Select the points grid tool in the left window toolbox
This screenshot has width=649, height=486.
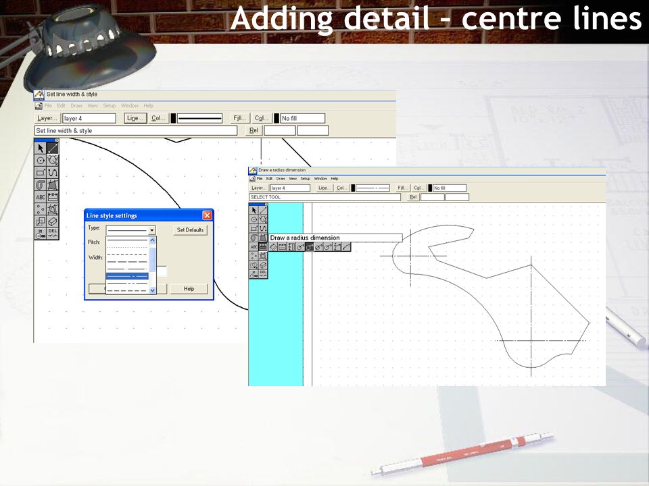coord(41,209)
